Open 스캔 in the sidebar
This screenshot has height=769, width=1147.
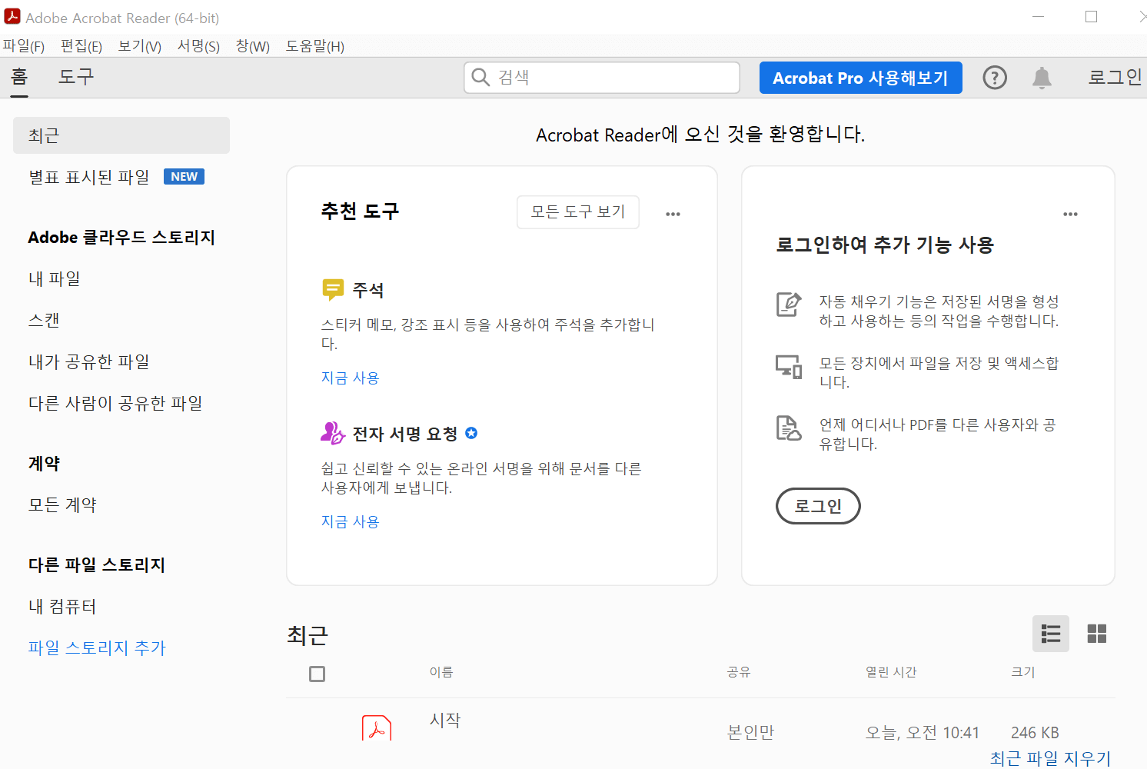(44, 320)
